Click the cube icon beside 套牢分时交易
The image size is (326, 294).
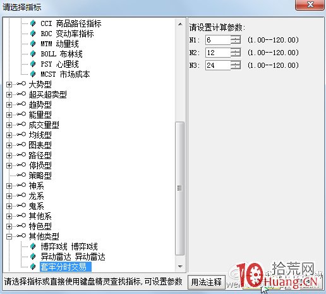(33, 267)
